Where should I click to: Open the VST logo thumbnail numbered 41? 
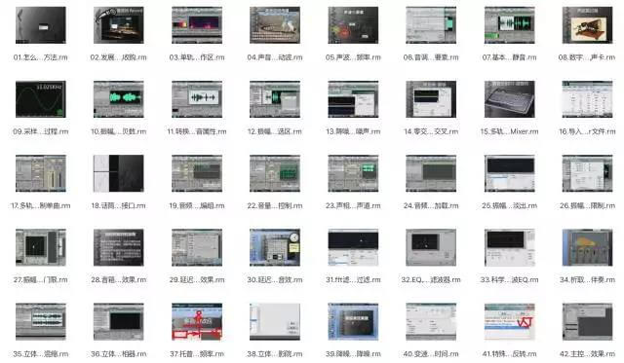pyautogui.click(x=509, y=322)
